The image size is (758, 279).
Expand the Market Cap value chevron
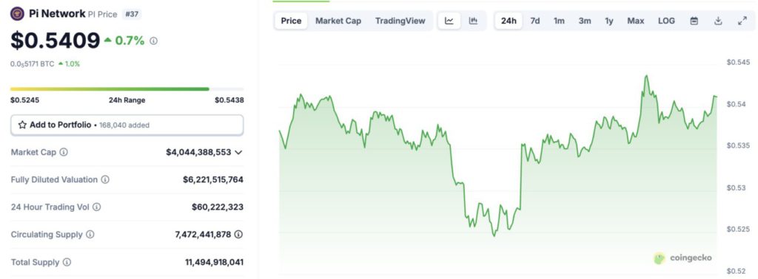pos(238,152)
